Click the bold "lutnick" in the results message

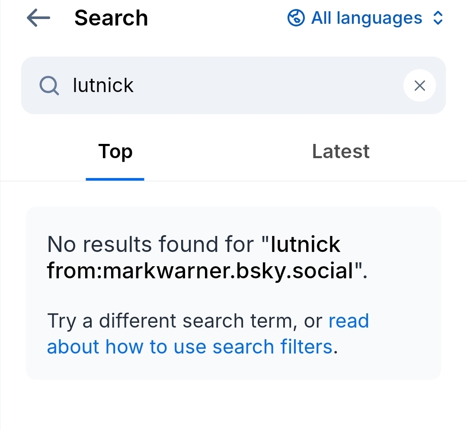click(305, 244)
